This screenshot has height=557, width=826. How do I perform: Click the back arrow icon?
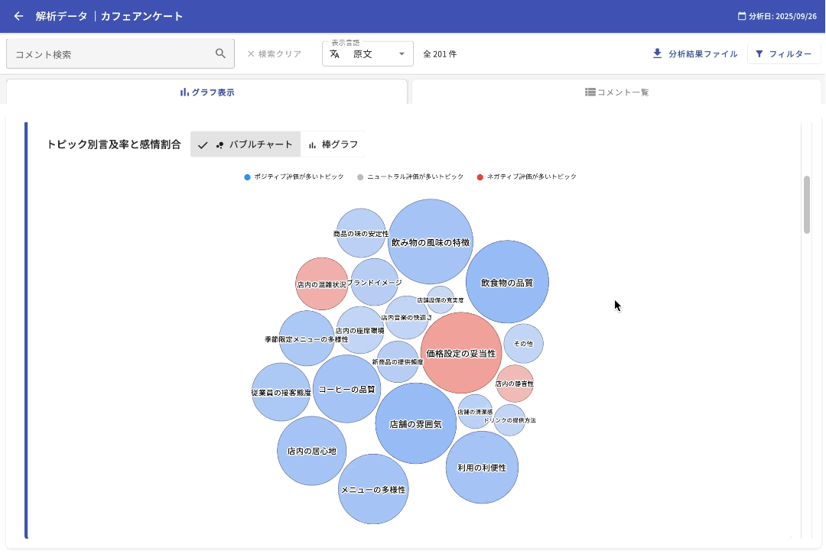(18, 16)
